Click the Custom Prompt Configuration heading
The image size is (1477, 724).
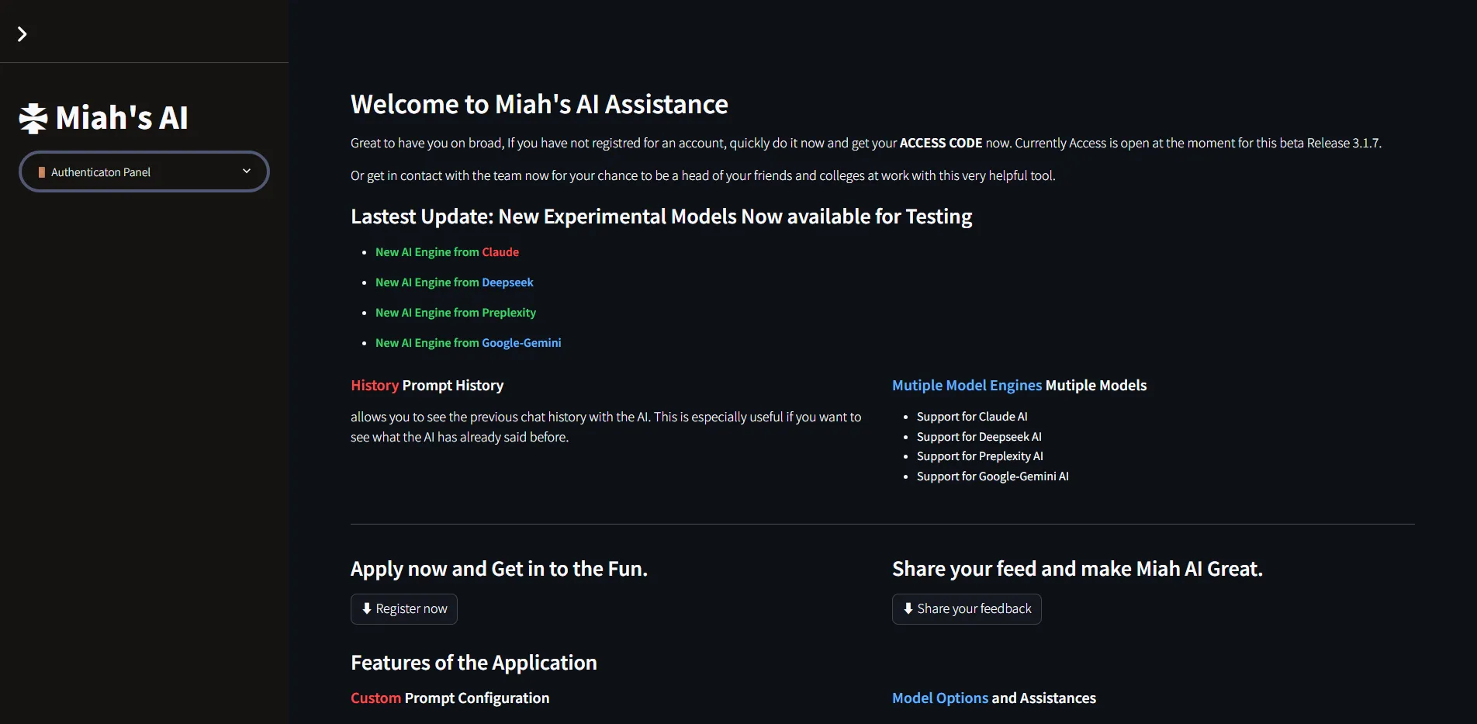[450, 698]
